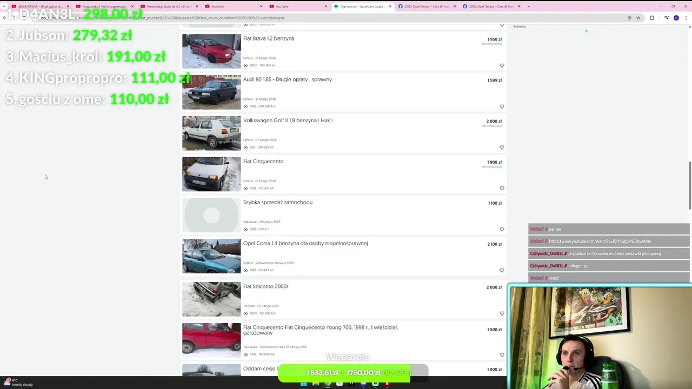Favorite the Opel Corsa 1.4 benzyna listing
Image resolution: width=692 pixels, height=389 pixels.
[x=502, y=271]
